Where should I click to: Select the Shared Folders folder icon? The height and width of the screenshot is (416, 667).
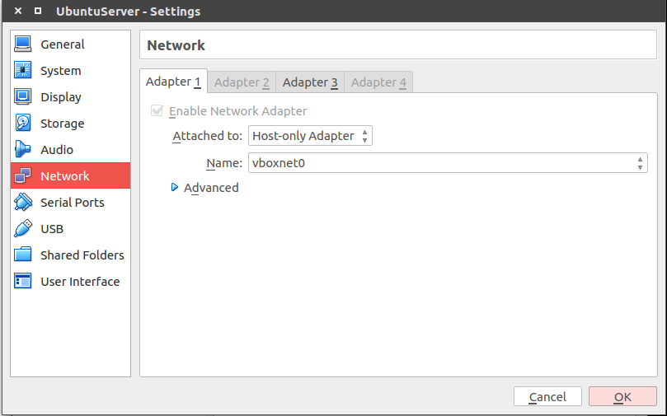(x=23, y=255)
